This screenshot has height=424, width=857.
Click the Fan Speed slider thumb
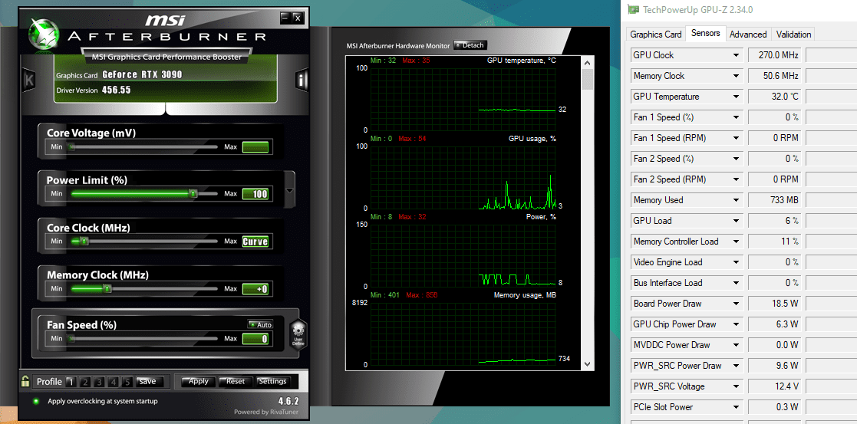coord(71,339)
